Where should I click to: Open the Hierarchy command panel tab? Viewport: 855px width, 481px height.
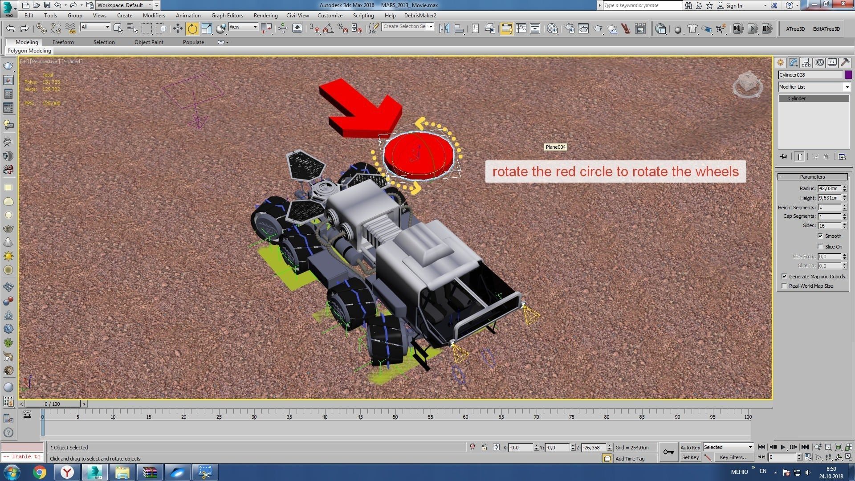[x=806, y=62]
